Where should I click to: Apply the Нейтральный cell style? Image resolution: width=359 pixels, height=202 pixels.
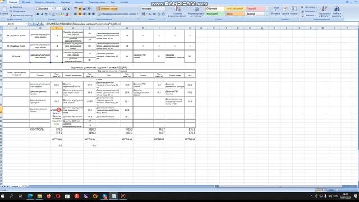[234, 9]
